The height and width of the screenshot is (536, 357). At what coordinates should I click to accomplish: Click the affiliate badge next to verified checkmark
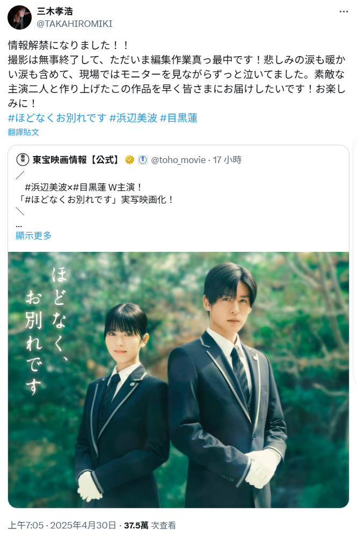pos(143,160)
